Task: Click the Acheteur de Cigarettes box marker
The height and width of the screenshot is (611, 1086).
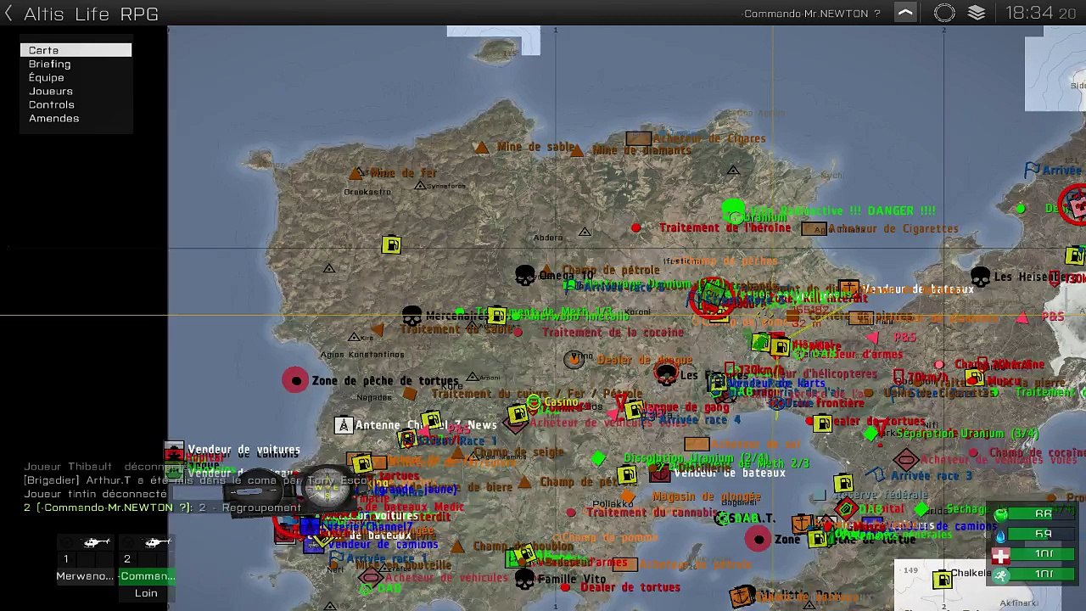Action: 814,228
